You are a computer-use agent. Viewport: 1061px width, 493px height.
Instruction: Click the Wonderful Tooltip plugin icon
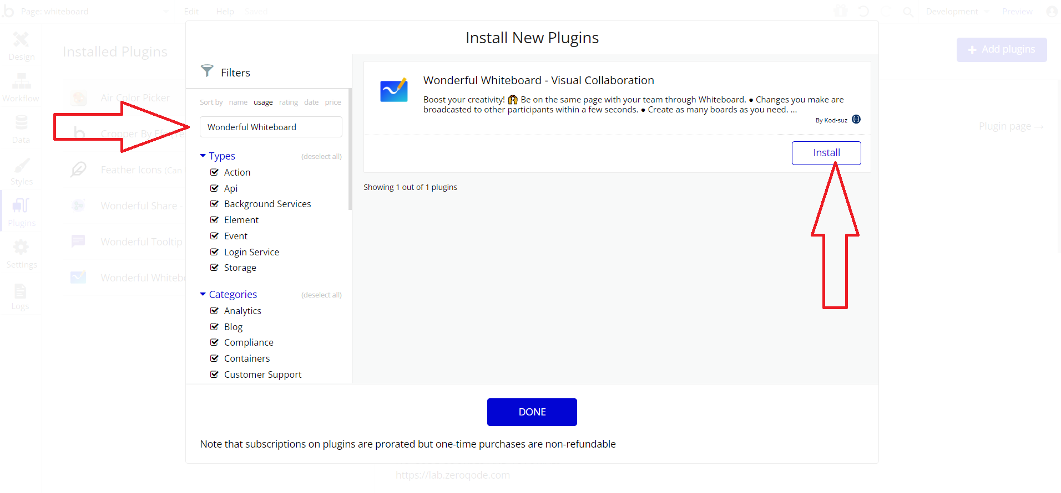[x=78, y=241]
